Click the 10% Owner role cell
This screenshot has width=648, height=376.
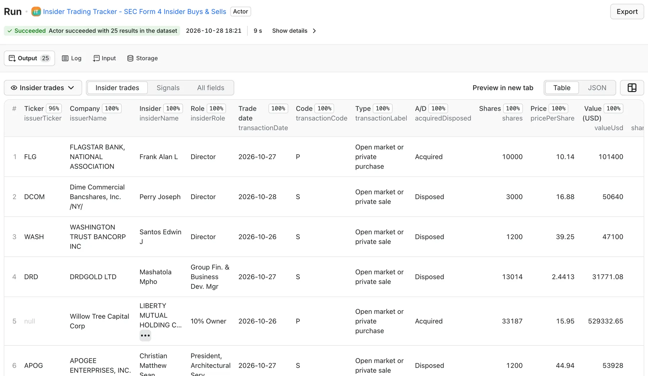point(208,321)
